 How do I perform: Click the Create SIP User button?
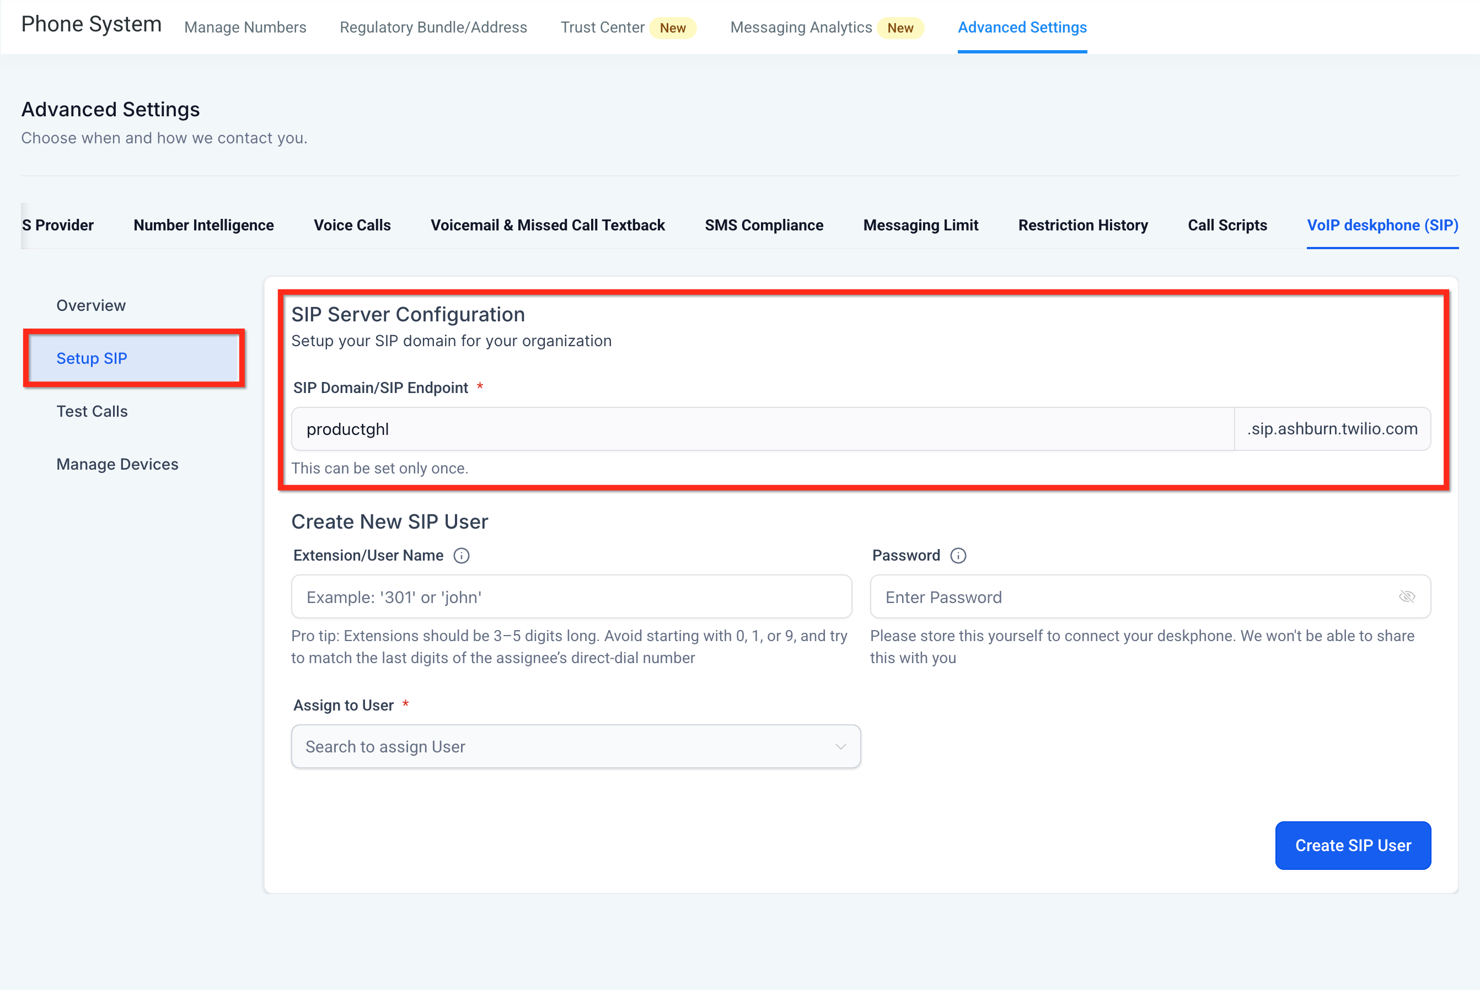point(1353,846)
